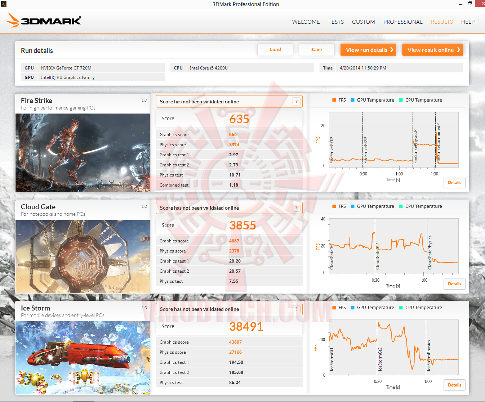Click the Cloud Gate graphics score 4687

(234, 241)
